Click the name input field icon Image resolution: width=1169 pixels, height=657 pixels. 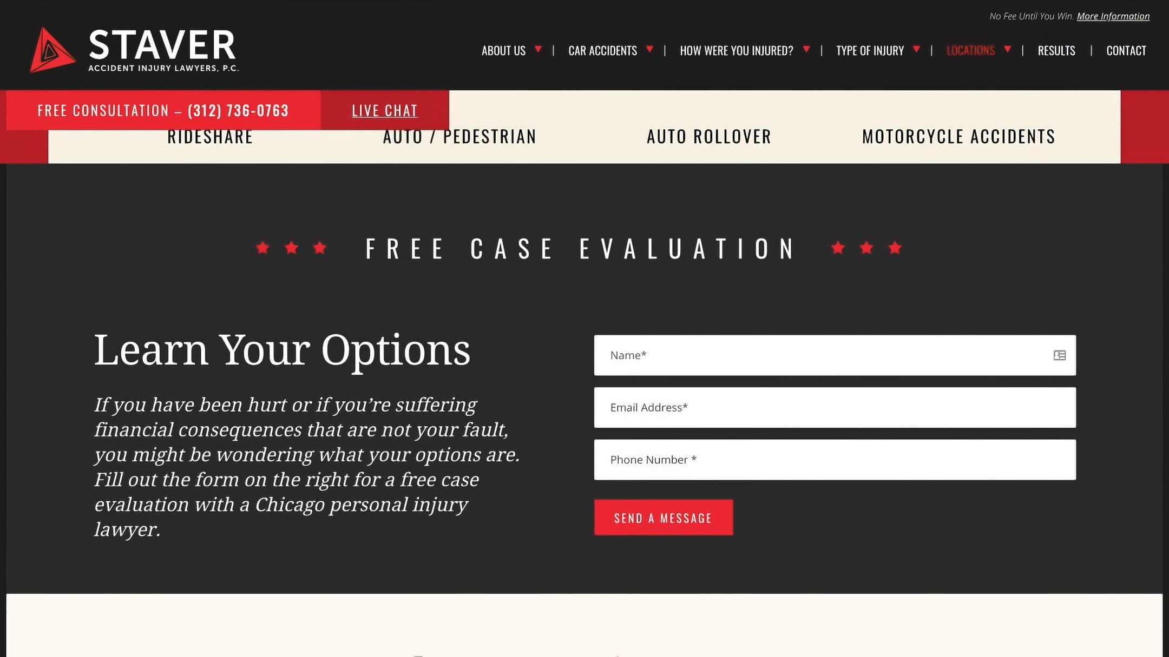pos(1060,355)
